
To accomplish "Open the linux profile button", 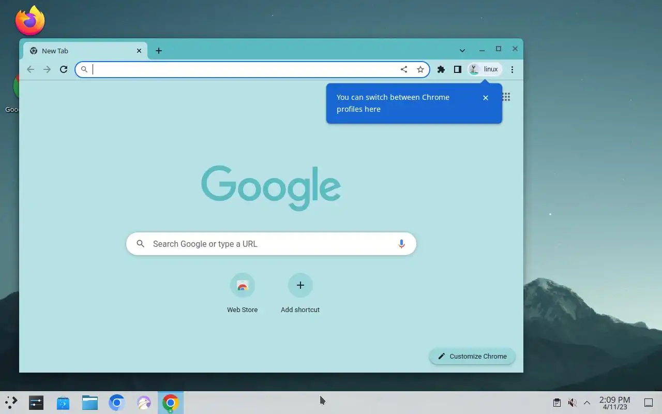I will [x=485, y=69].
